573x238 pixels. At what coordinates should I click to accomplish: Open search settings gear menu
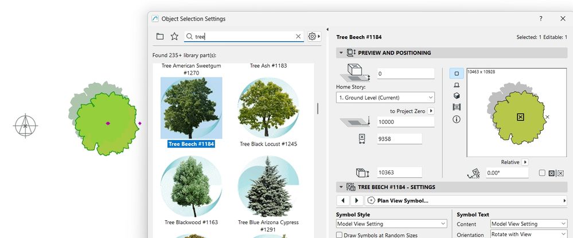tap(314, 36)
